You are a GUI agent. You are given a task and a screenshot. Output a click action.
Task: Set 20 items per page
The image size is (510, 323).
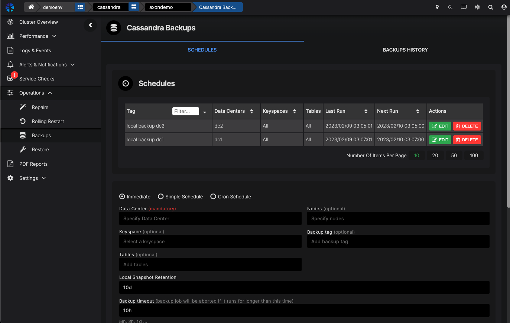(435, 155)
